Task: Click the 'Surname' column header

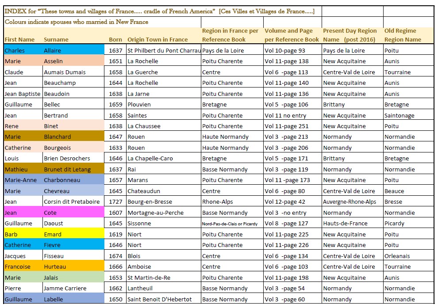Action: tap(56, 40)
